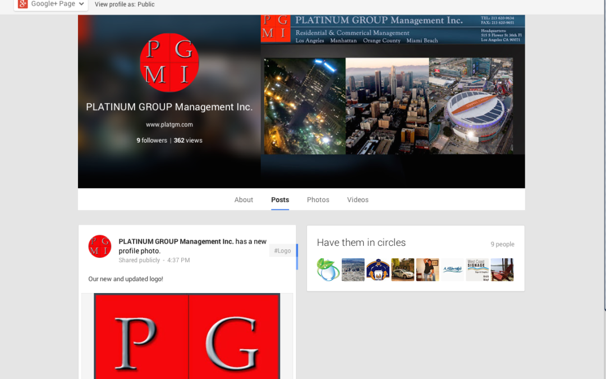
Task: Open the large PG logo image in post
Action: (187, 336)
